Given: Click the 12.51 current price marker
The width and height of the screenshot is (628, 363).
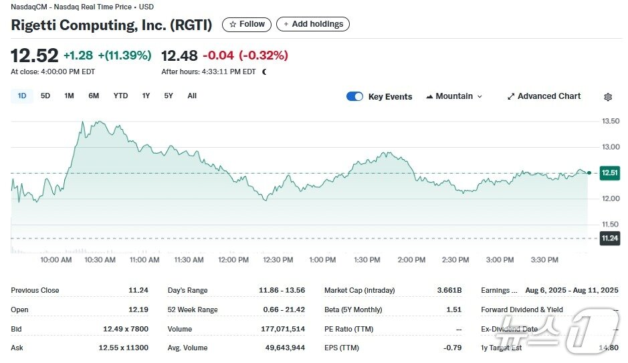Looking at the screenshot, I should click(x=609, y=173).
